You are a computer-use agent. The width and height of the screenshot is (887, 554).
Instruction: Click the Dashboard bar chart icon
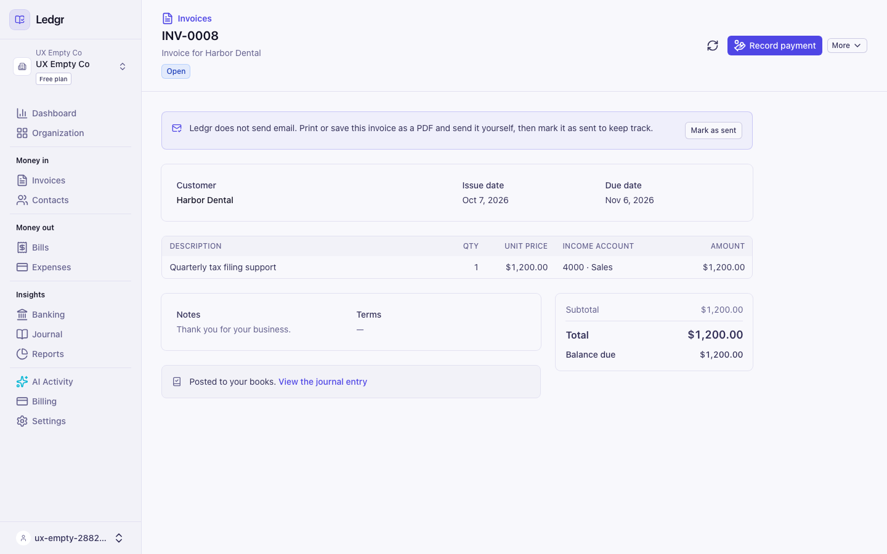click(22, 113)
